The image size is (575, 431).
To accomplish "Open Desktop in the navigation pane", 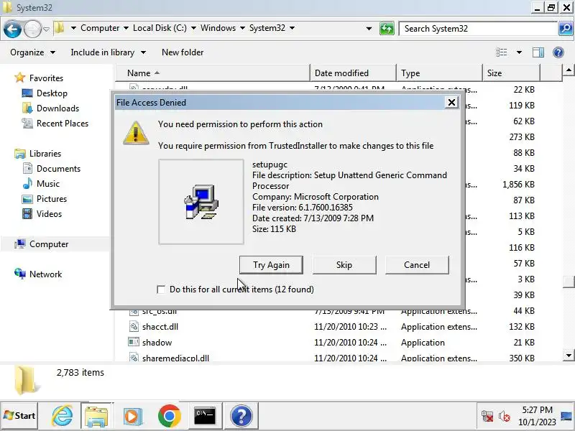I will pos(45,93).
